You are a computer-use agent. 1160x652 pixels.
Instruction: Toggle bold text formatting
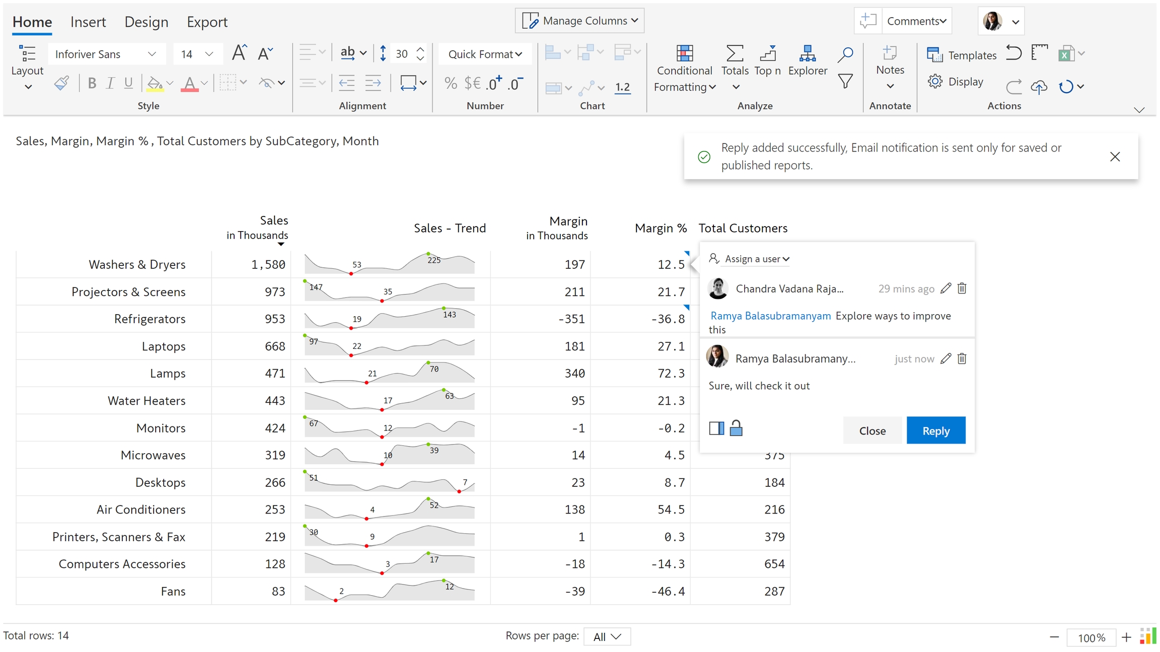(92, 83)
